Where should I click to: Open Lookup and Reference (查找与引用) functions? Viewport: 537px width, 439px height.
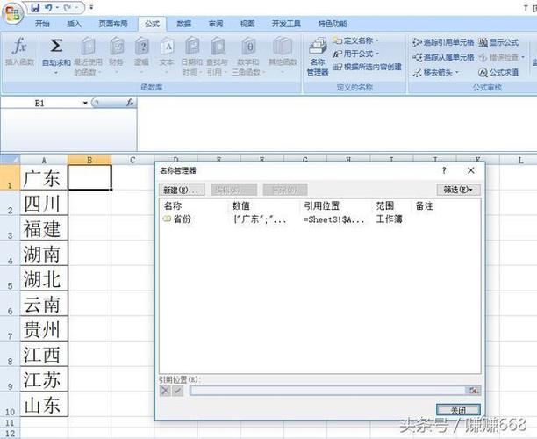(x=217, y=56)
